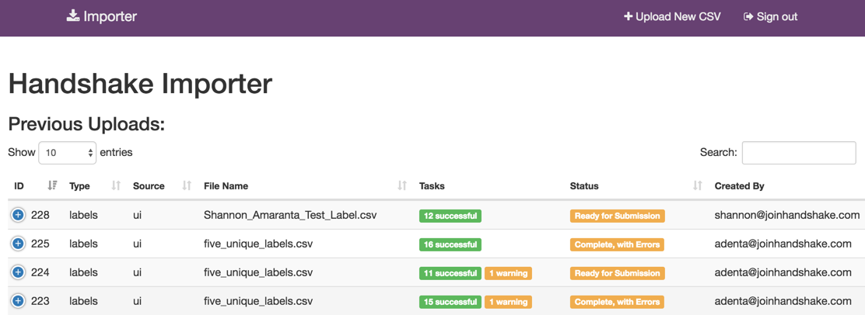865x315 pixels.
Task: Click the Handshake Importer heading
Action: coord(141,85)
